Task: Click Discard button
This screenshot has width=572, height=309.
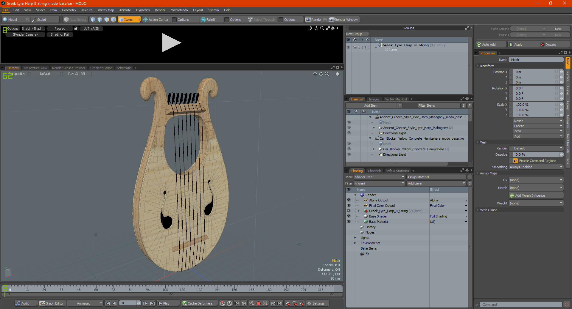Action: coord(554,45)
